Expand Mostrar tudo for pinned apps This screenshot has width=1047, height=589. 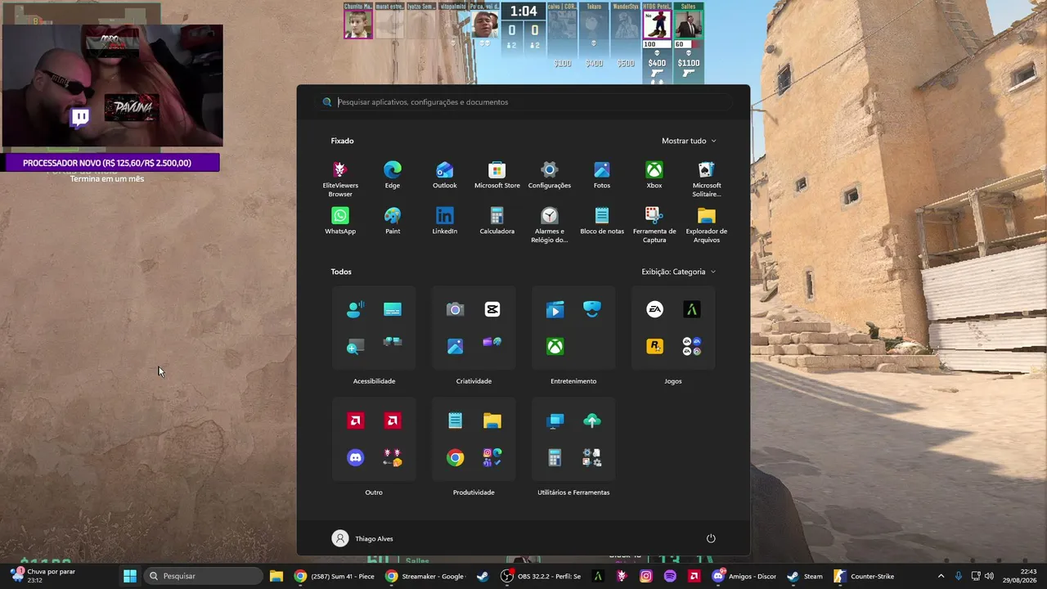689,141
